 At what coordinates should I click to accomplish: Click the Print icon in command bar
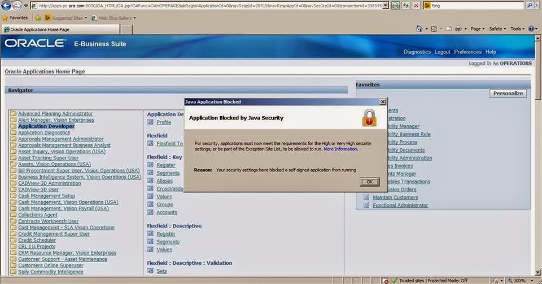pyautogui.click(x=458, y=29)
